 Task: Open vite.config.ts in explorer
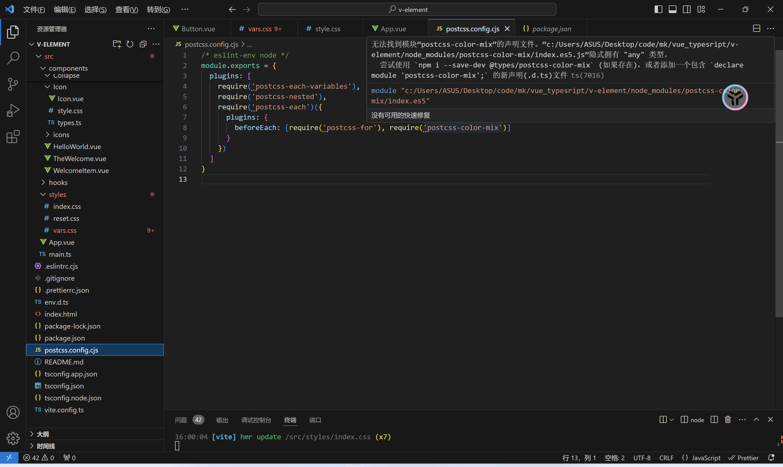pyautogui.click(x=95, y=410)
